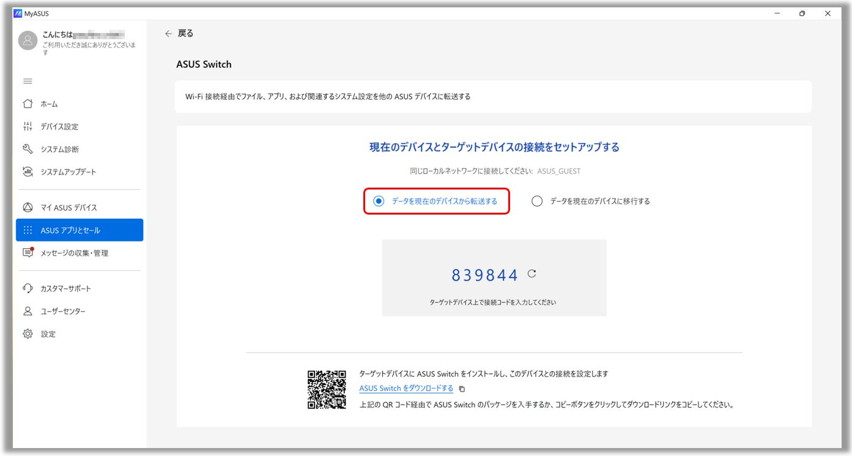This screenshot has height=456, width=852.
Task: Navigate to システムアップデート
Action: [80, 172]
